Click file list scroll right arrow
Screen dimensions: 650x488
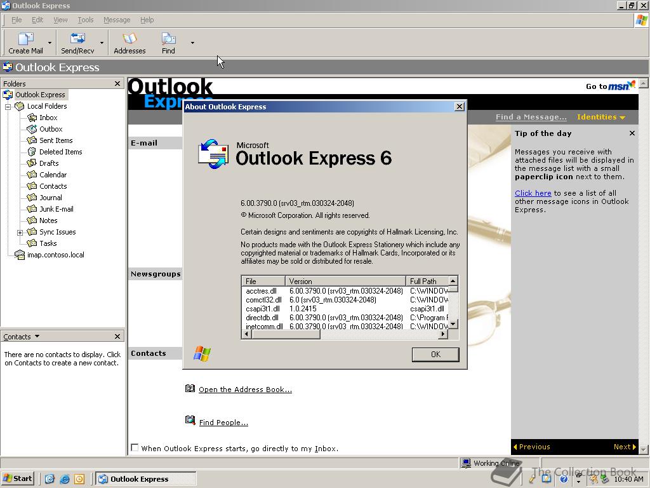pos(443,334)
